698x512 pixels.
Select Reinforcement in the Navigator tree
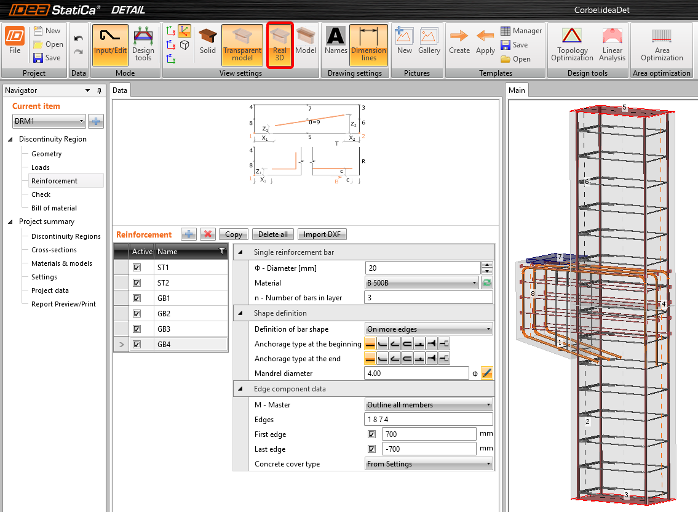[55, 180]
